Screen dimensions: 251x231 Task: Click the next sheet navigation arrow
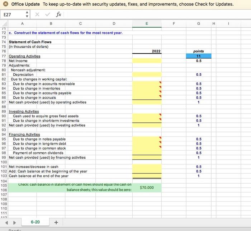[14, 223]
